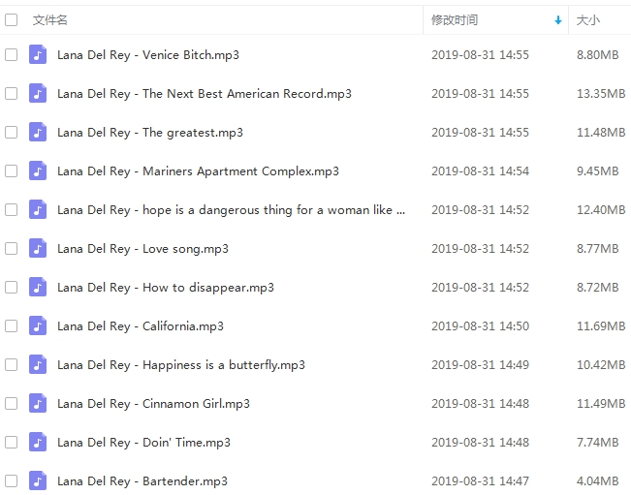This screenshot has height=495, width=631.
Task: Click file icon for Doin' Time.mp3
Action: coord(38,443)
